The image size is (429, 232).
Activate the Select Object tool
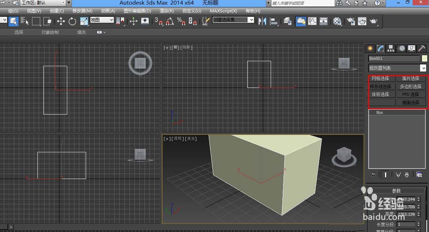(x=13, y=21)
